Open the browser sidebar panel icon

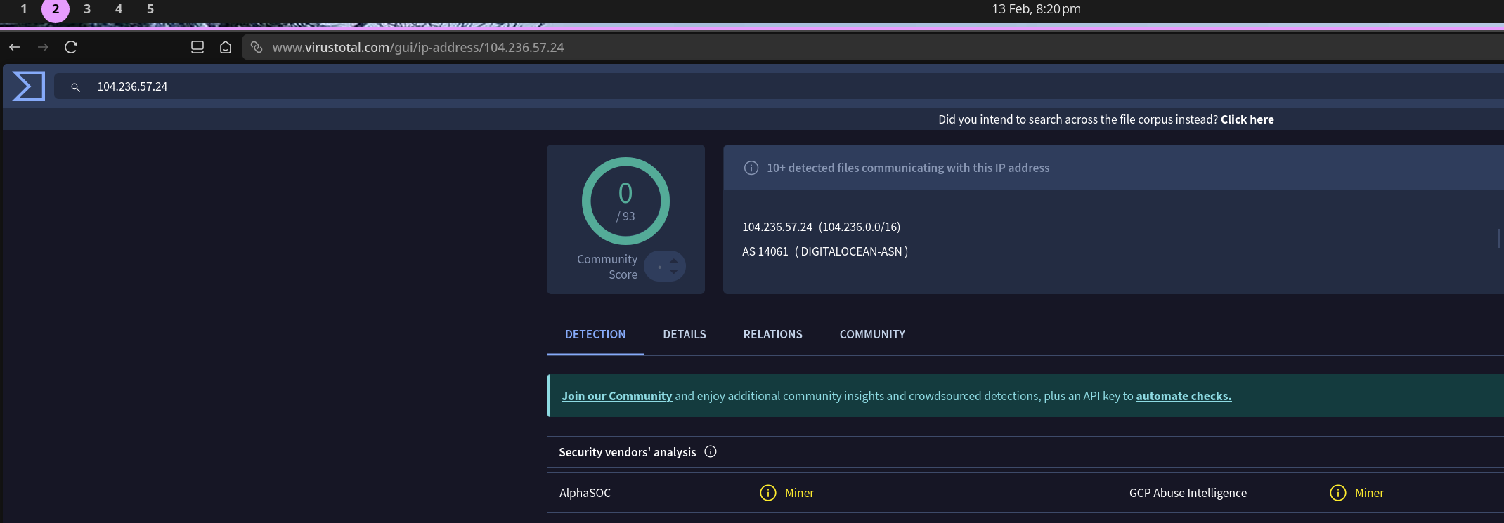(x=197, y=47)
